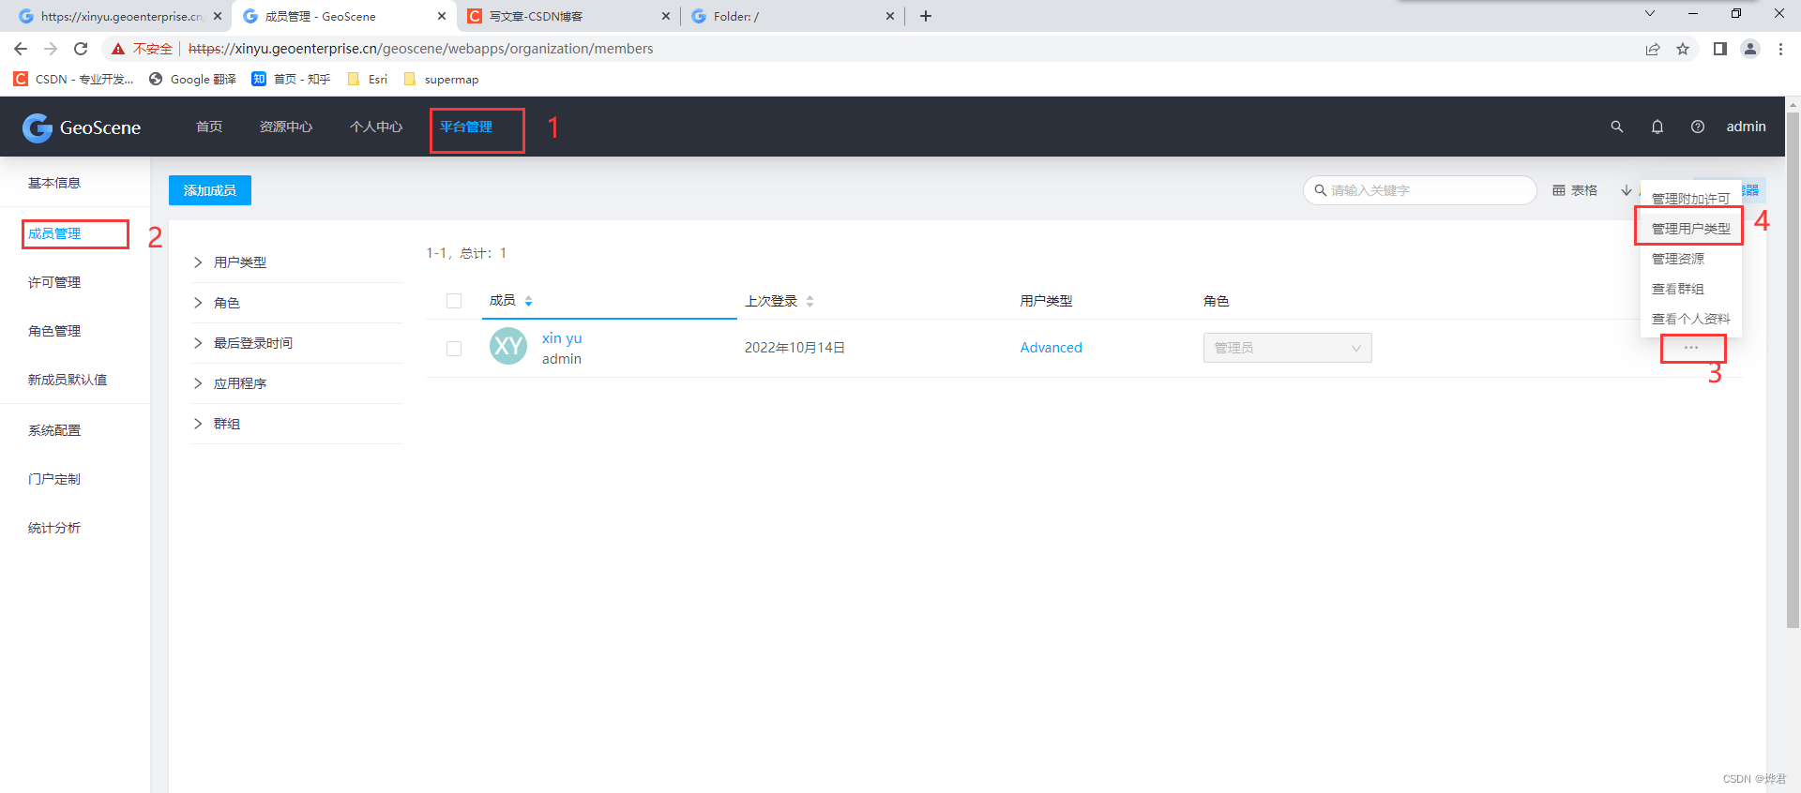Open 角色管理 in the sidebar
Screen dimensions: 1801x793
(x=54, y=331)
